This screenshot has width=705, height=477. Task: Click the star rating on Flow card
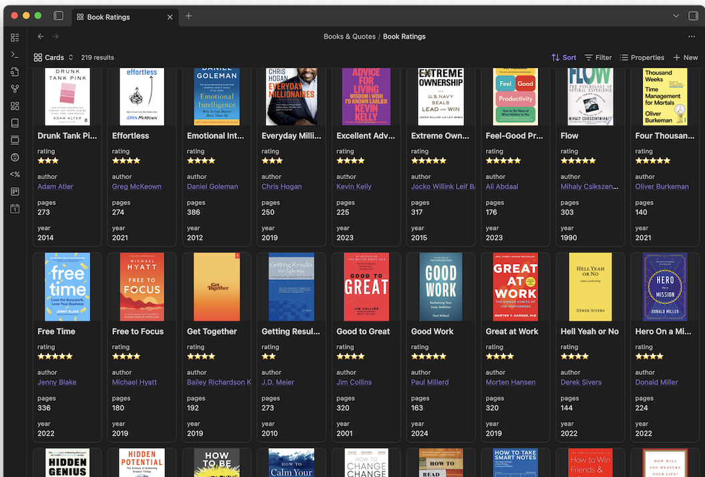pyautogui.click(x=578, y=160)
